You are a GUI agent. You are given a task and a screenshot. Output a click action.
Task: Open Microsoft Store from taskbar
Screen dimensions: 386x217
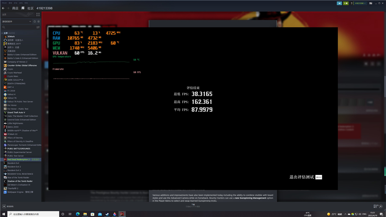click(x=92, y=214)
